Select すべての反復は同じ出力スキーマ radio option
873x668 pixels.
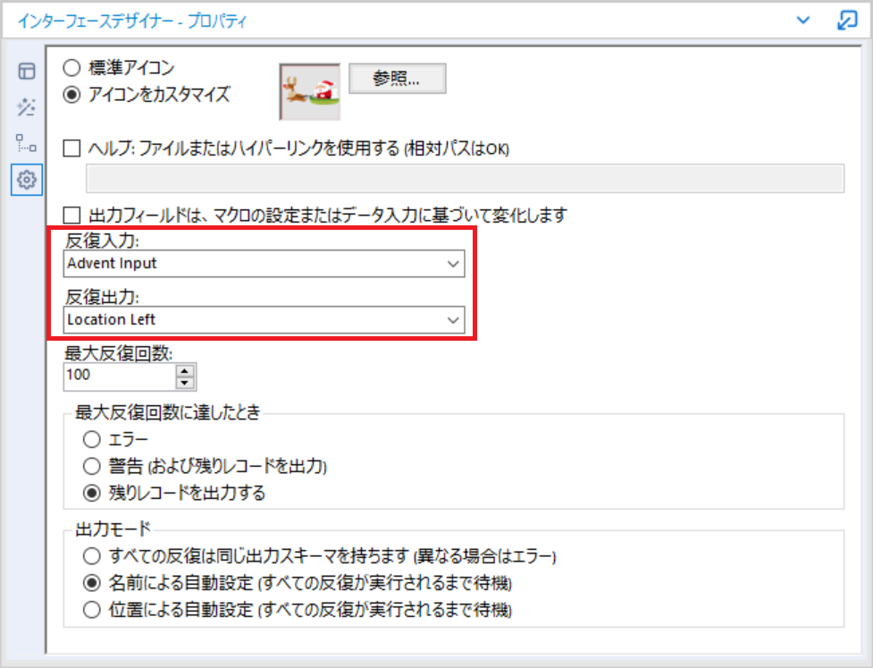[92, 556]
